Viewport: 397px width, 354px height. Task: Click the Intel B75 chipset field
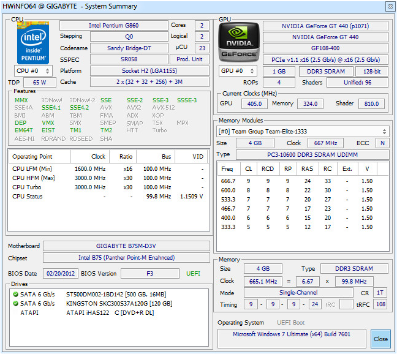126,258
